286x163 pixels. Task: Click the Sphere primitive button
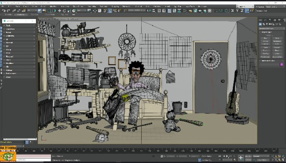tap(265, 41)
